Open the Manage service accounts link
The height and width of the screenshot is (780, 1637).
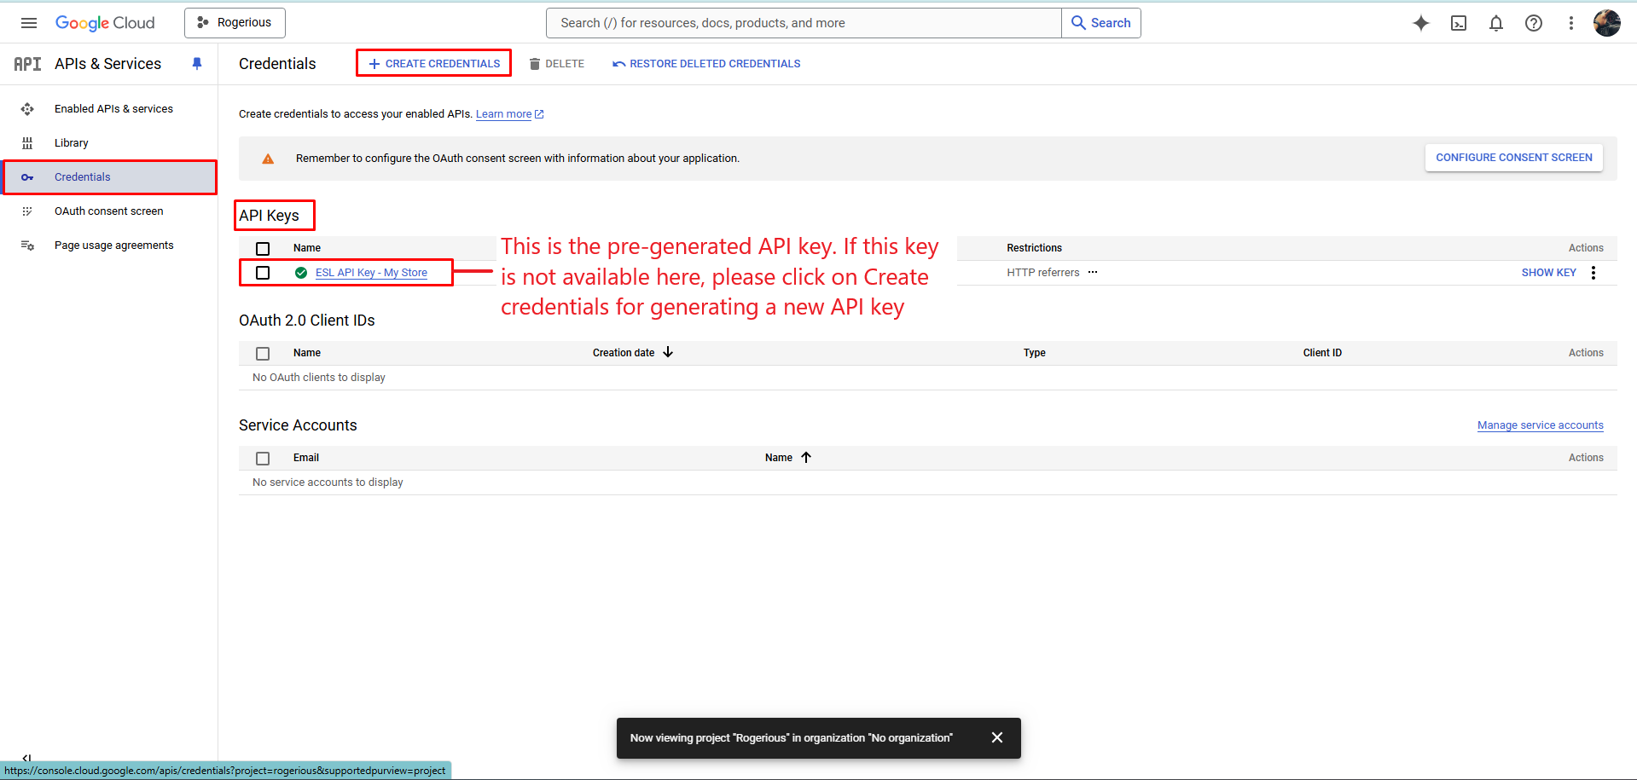click(1540, 425)
